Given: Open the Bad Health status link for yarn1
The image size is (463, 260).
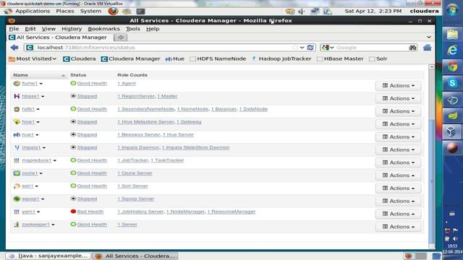Looking at the screenshot, I should pos(90,212).
